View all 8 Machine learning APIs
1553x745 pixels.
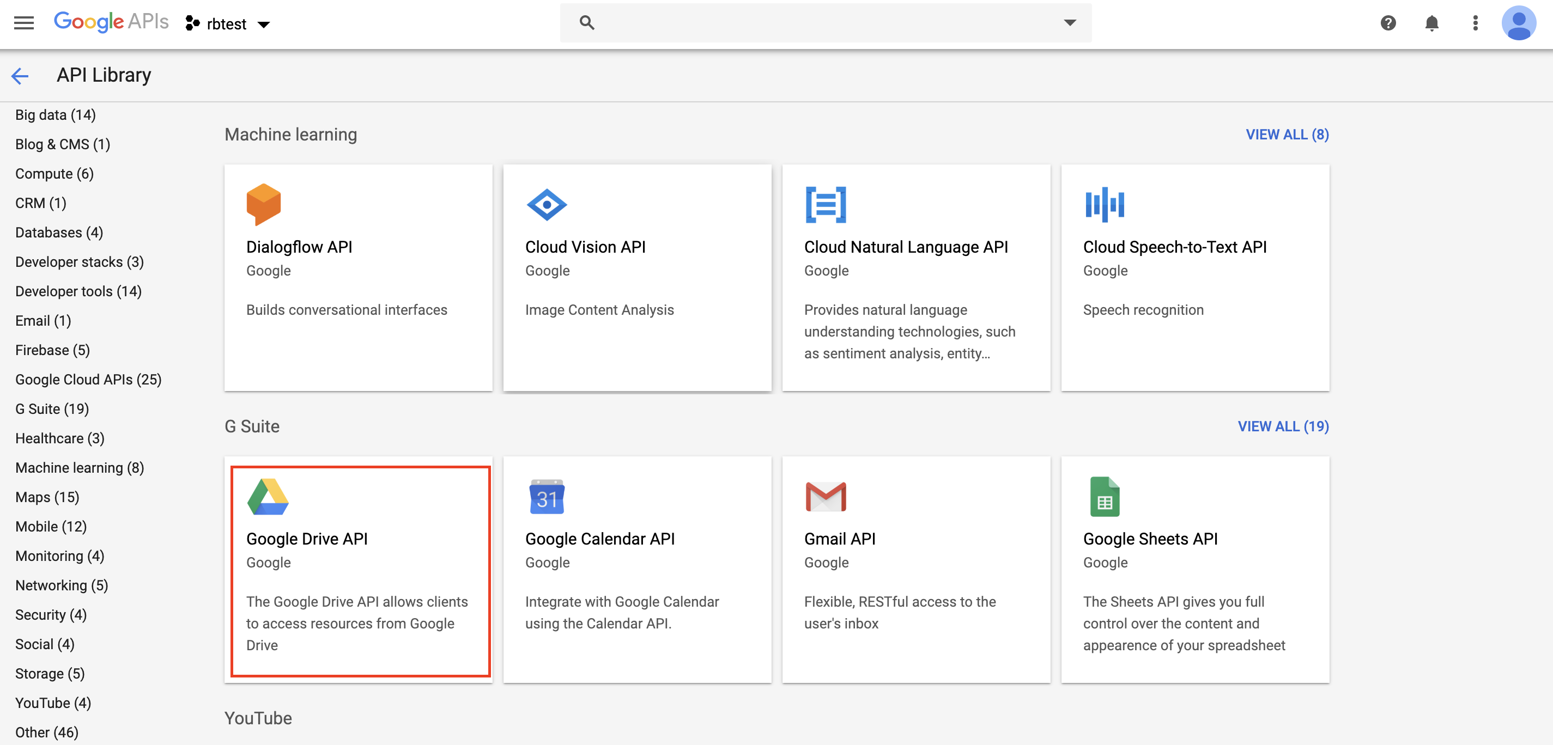coord(1287,135)
